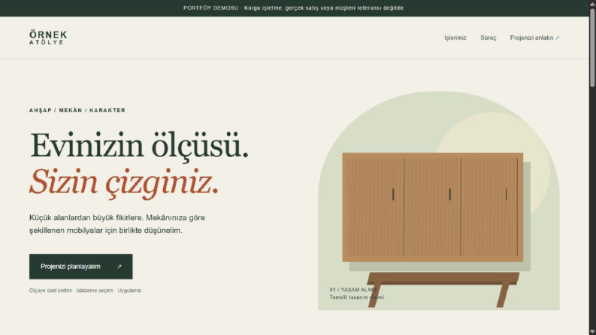Open the İşlerimiz nav link

pyautogui.click(x=455, y=38)
